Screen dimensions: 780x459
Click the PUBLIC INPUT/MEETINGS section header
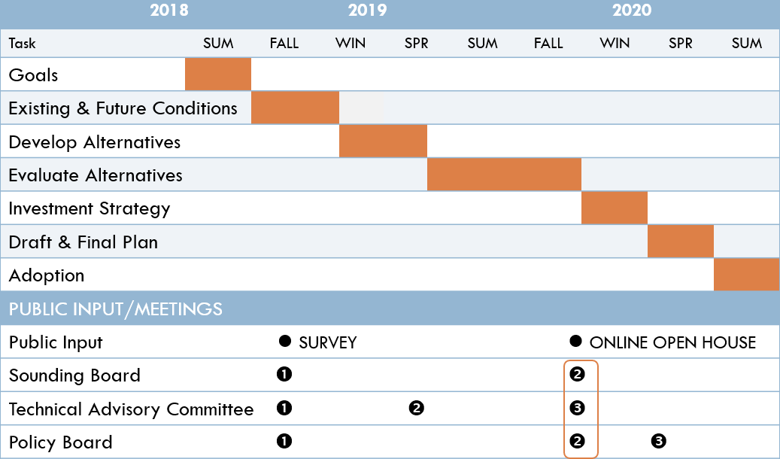pyautogui.click(x=115, y=309)
